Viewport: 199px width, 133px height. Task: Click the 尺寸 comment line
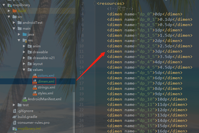[x=120, y=9]
